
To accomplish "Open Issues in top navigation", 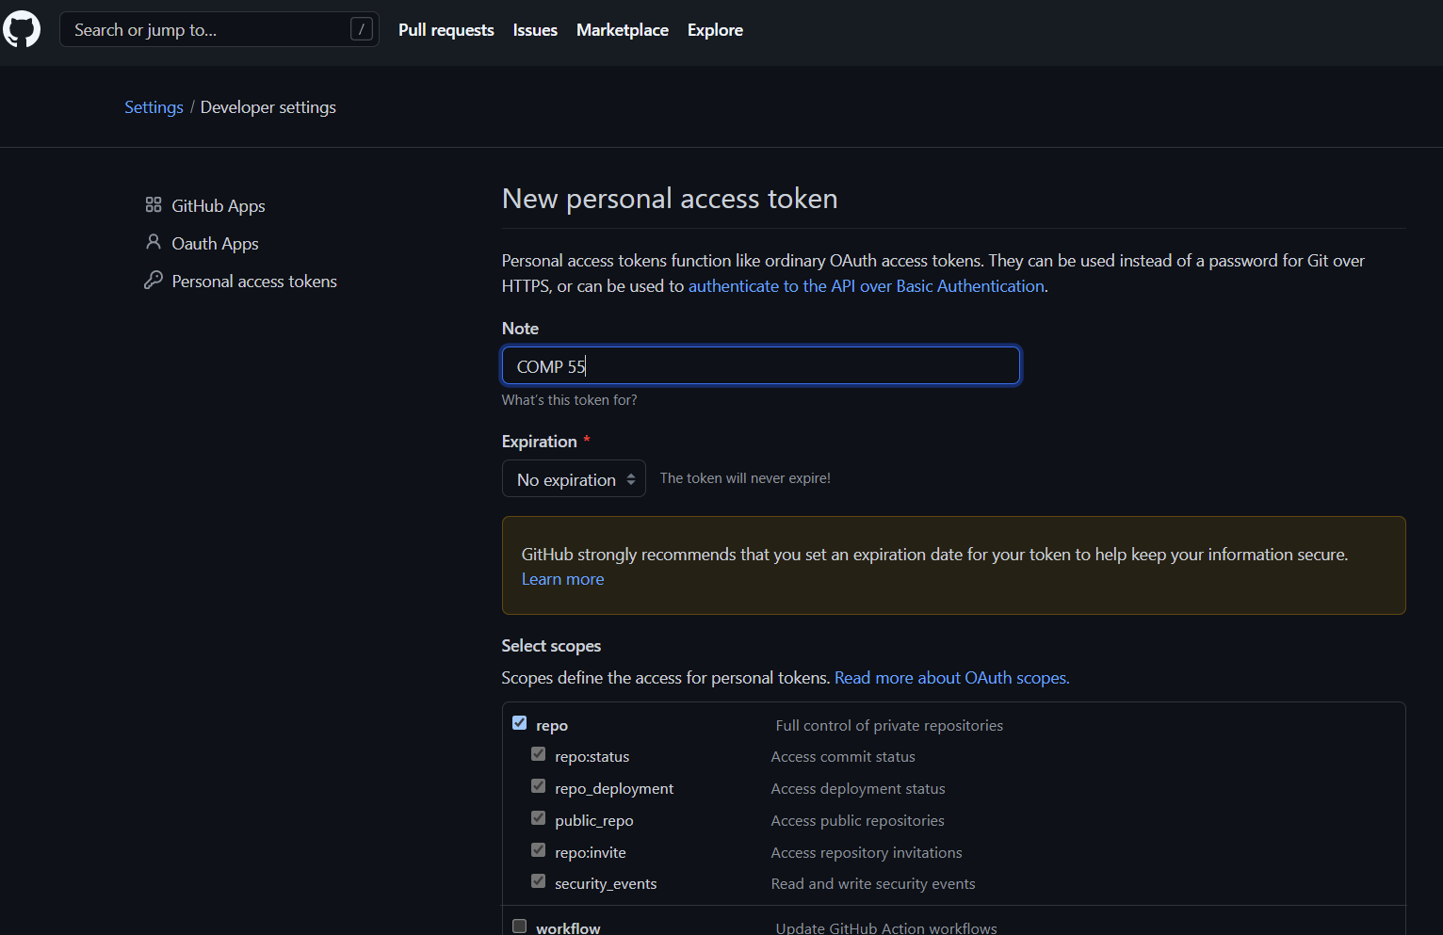I will [535, 30].
